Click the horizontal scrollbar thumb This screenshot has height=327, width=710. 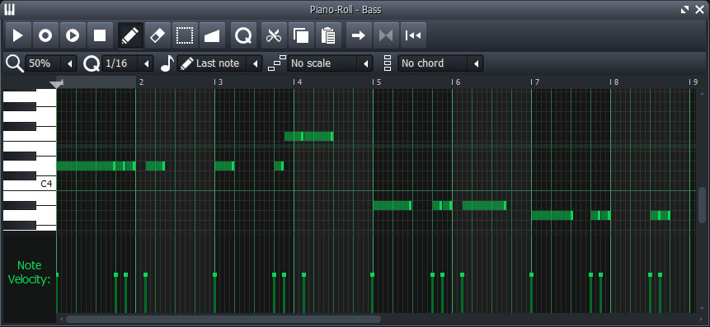[x=223, y=319]
